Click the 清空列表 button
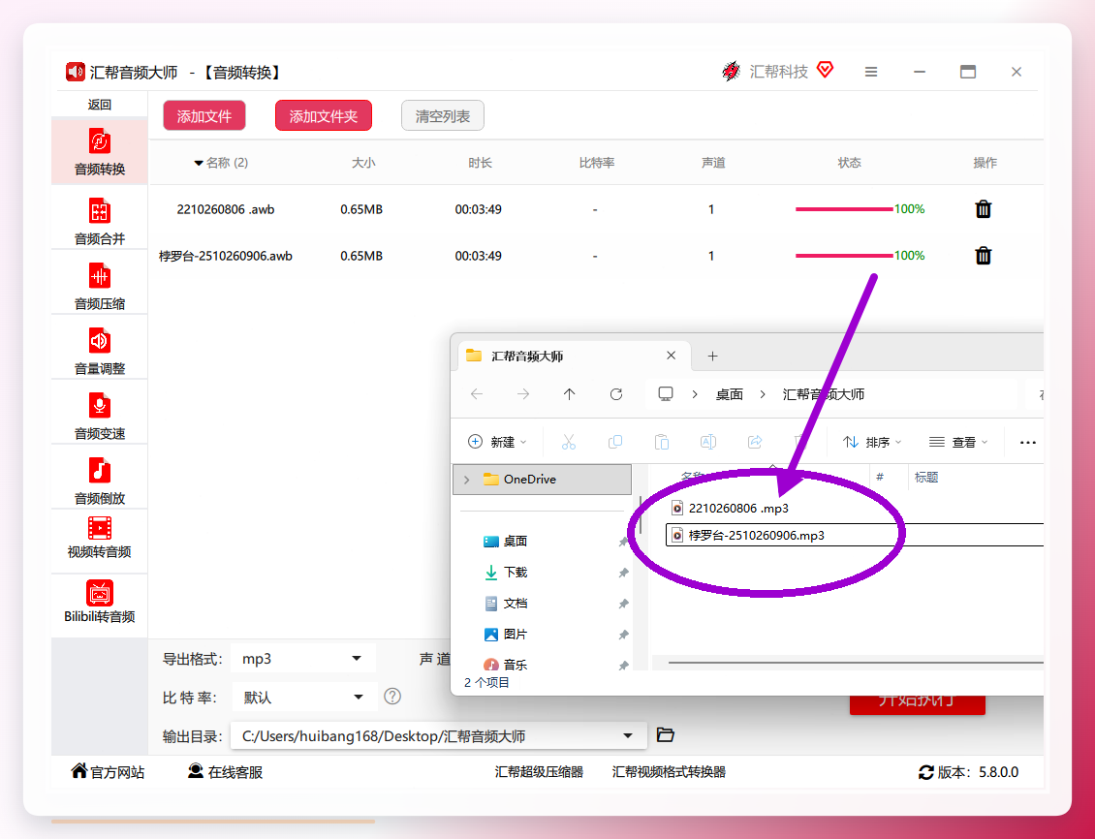The height and width of the screenshot is (839, 1095). 443,116
